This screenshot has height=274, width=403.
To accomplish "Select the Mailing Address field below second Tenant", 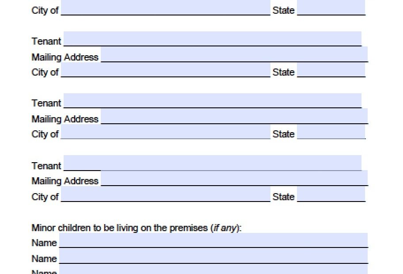I will click(x=234, y=116).
